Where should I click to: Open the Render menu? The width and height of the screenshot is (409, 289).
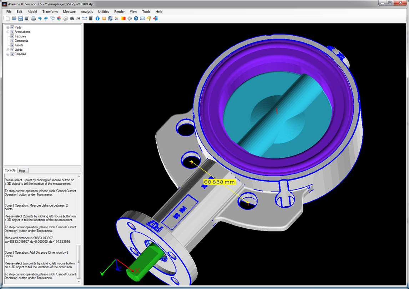click(120, 11)
